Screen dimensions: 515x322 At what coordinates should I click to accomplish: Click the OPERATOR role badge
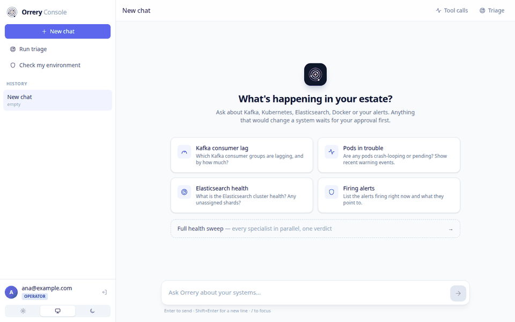(35, 296)
